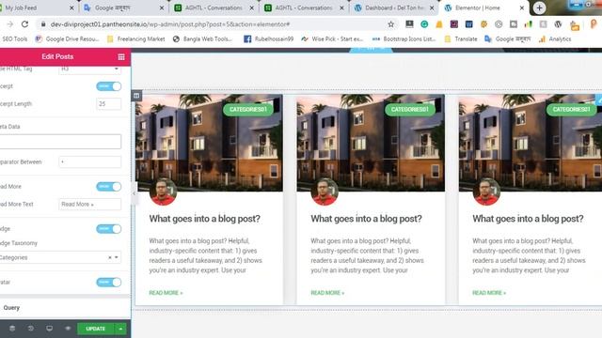This screenshot has height=338, width=602.
Task: Open Rubelhossain99 Facebook bookmark
Action: pos(269,39)
